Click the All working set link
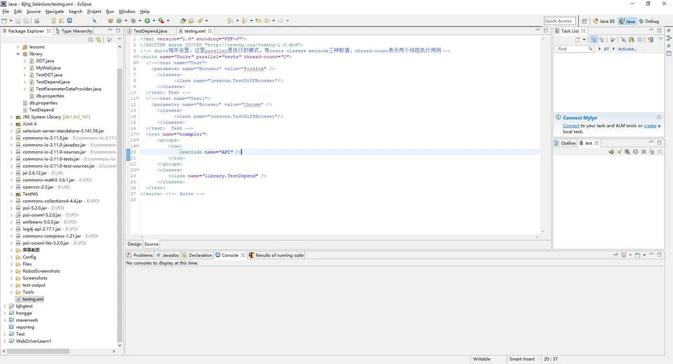 (x=606, y=49)
